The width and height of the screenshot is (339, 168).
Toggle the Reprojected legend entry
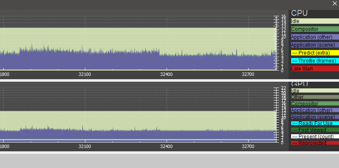pos(315,143)
